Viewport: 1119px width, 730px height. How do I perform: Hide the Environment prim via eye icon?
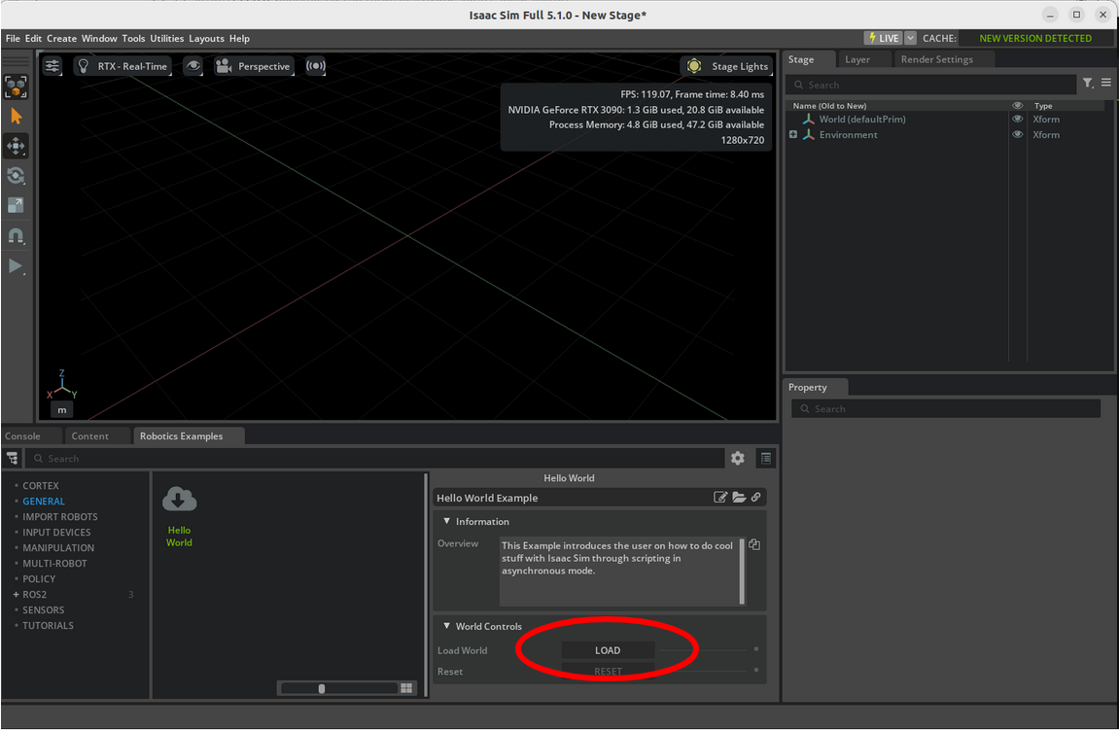click(1017, 135)
